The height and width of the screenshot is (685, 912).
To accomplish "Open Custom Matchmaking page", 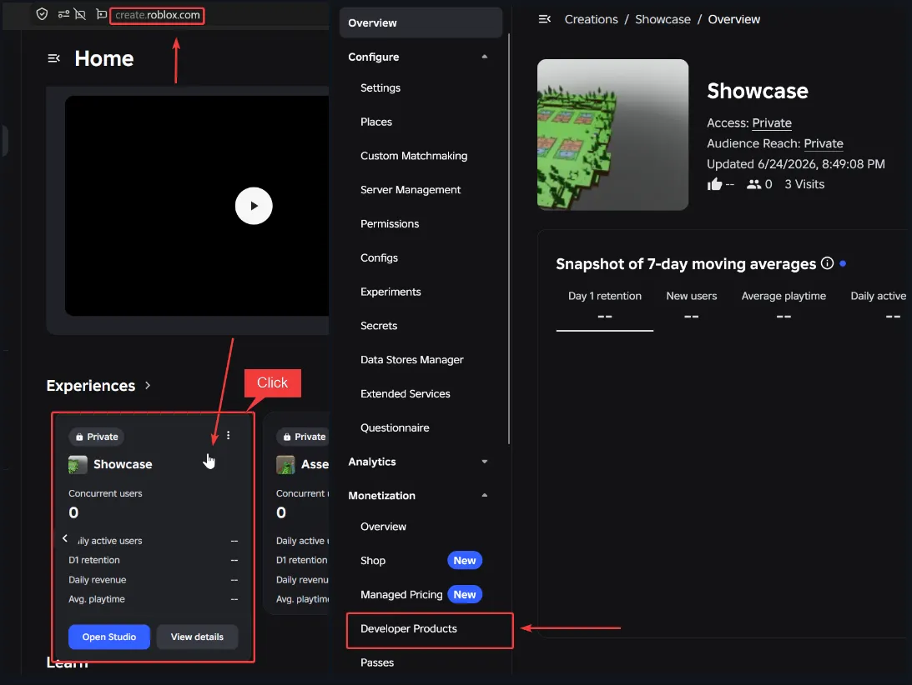I will (414, 156).
